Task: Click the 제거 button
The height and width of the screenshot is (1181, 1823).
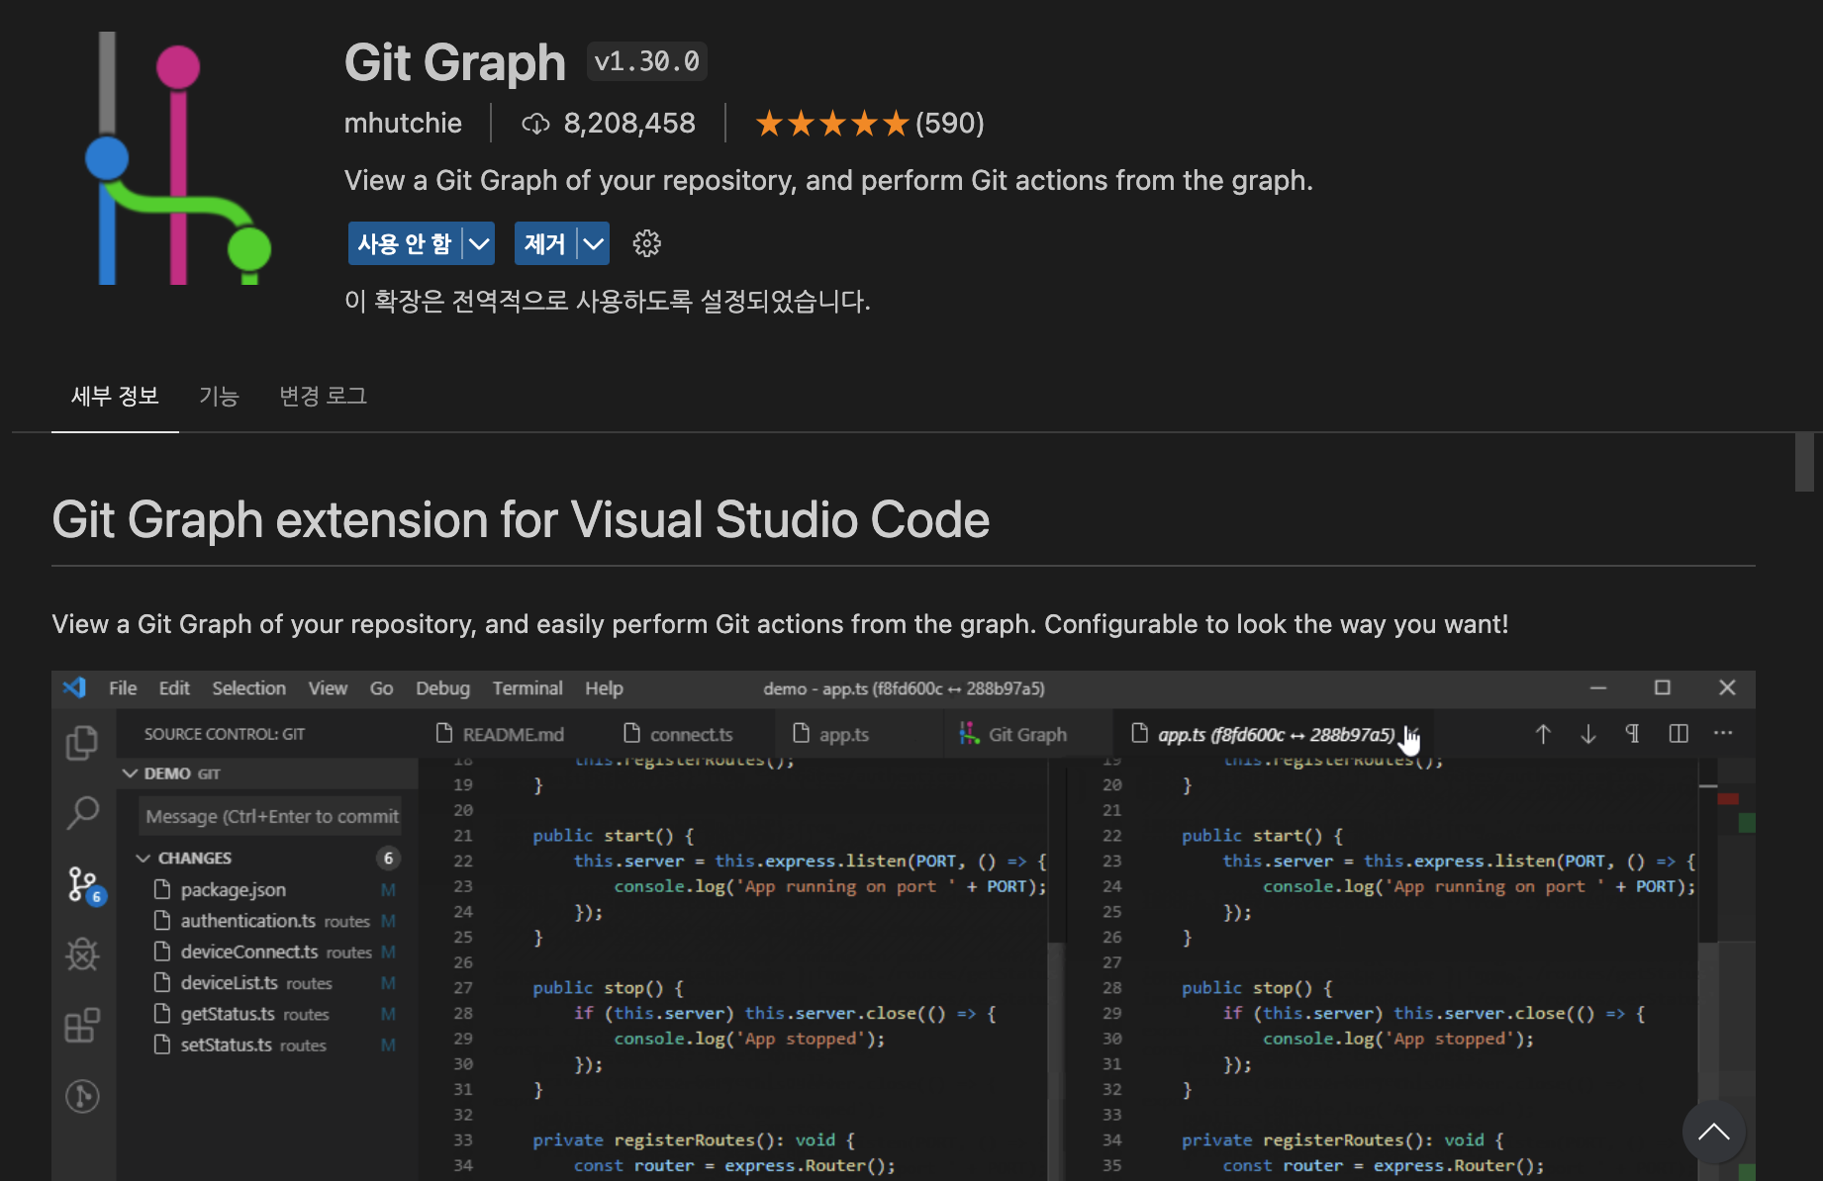Action: (545, 243)
